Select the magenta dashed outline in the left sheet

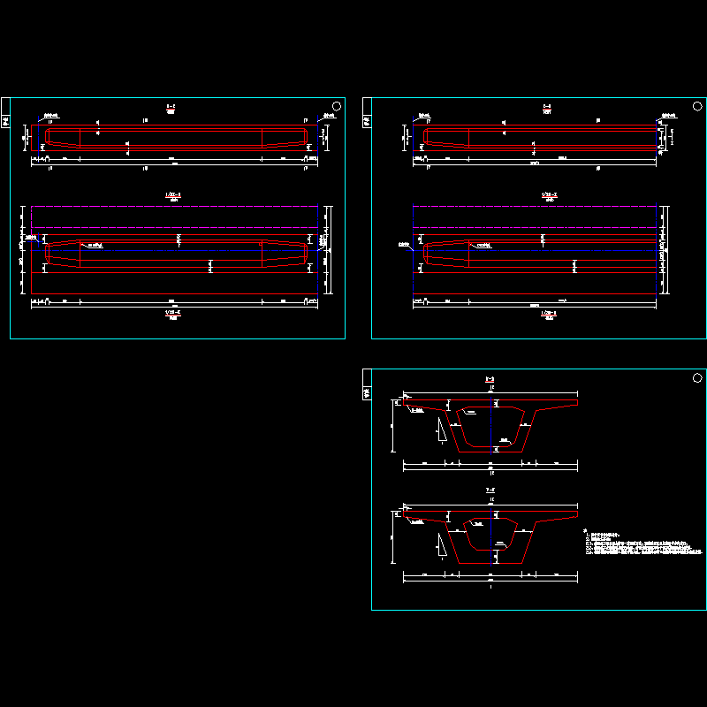pyautogui.click(x=174, y=217)
